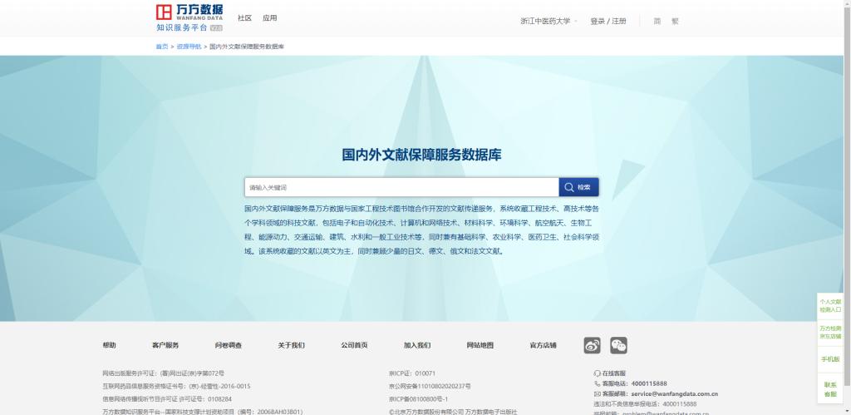Open the 网站地图 footer link
The image size is (851, 415).
[480, 345]
